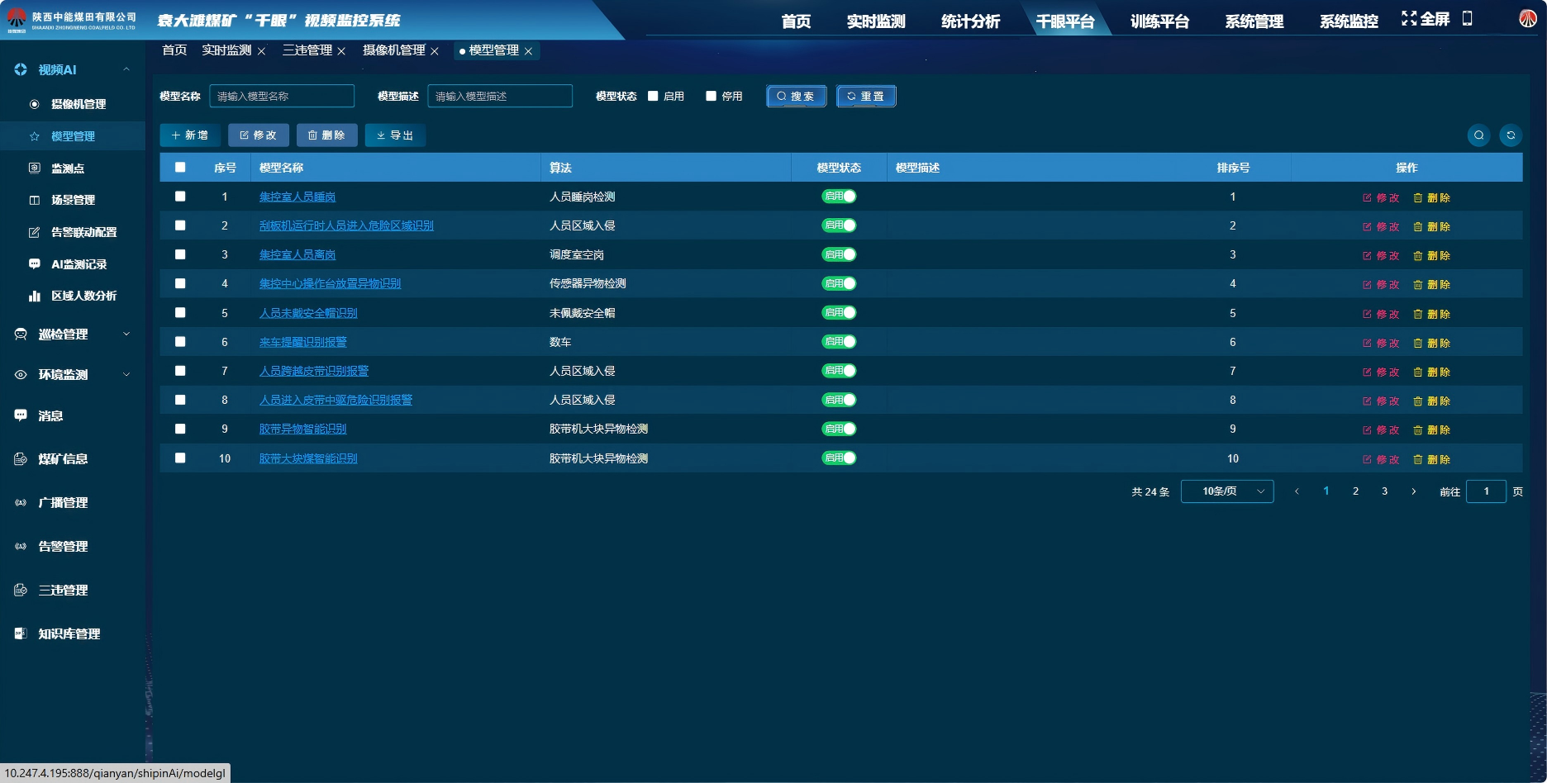Open the 10条/页 page size dropdown
This screenshot has width=1547, height=783.
coord(1227,491)
